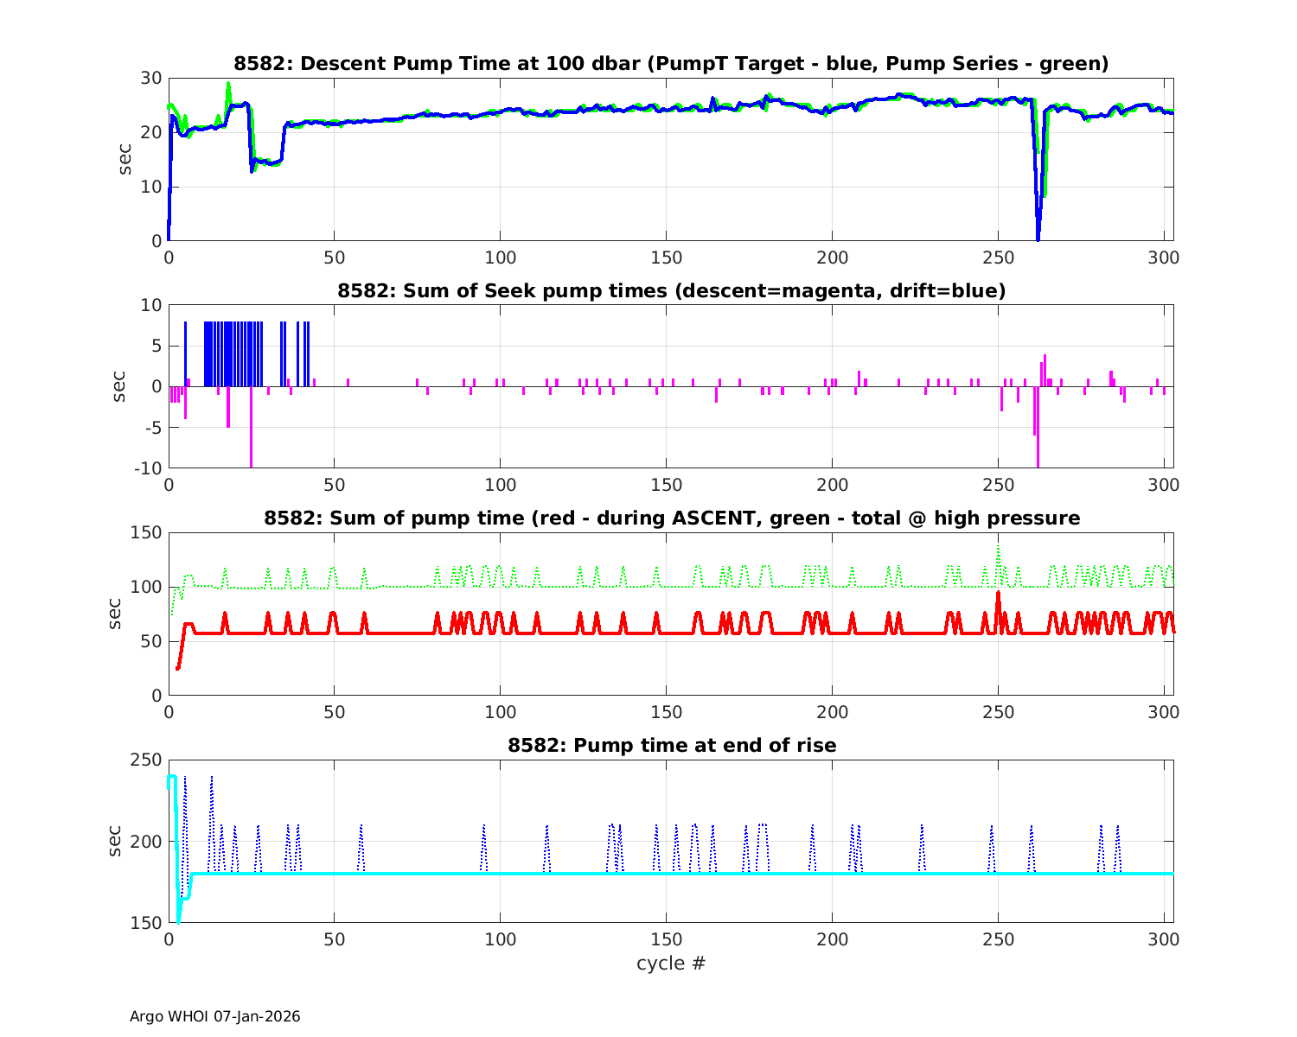Image resolution: width=1297 pixels, height=1037 pixels.
Task: Click the "Pump time at end of rise" title
Action: pyautogui.click(x=671, y=745)
